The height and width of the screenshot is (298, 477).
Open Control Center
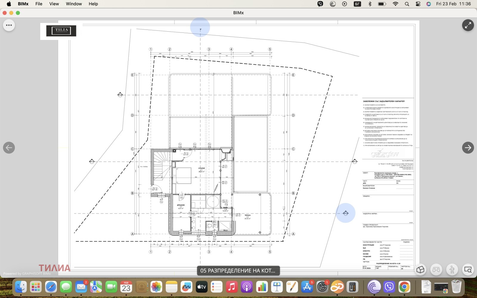click(418, 4)
